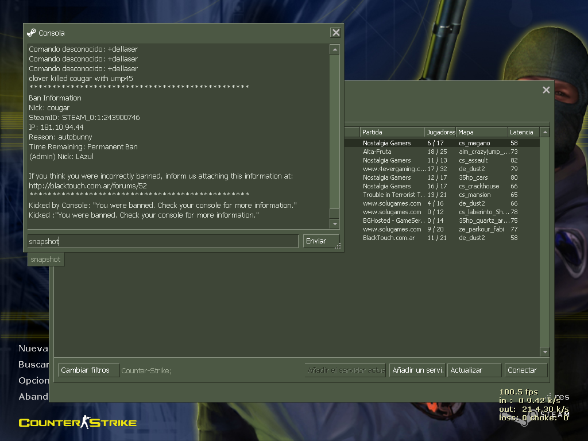The height and width of the screenshot is (441, 588).
Task: Open Cambiar filtros options
Action: (x=88, y=370)
